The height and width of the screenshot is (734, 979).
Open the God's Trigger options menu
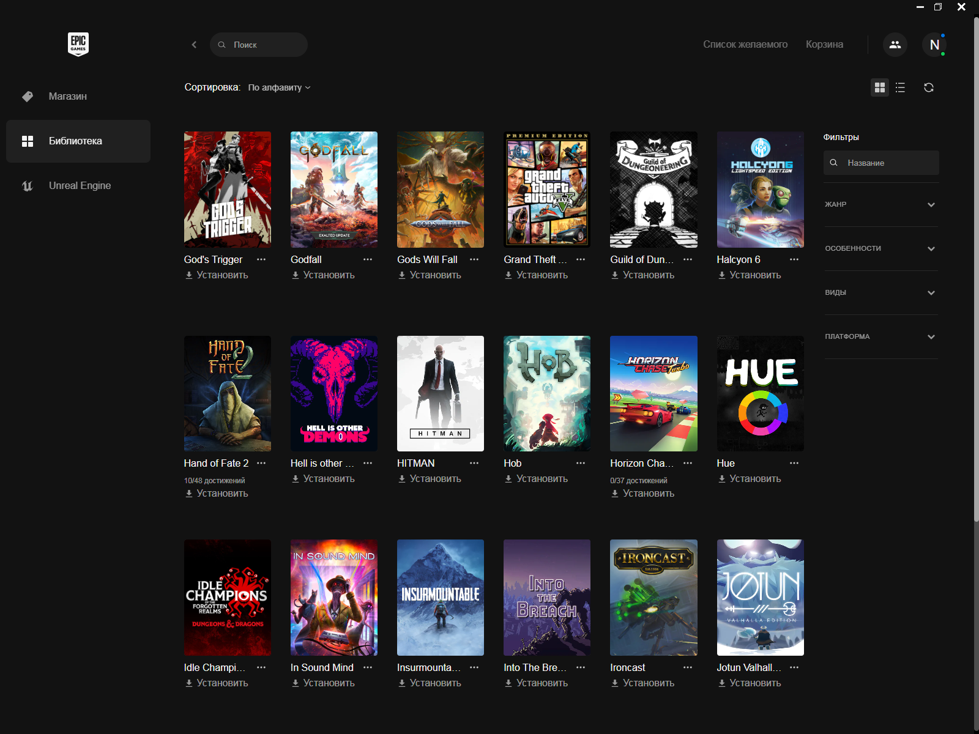(261, 259)
